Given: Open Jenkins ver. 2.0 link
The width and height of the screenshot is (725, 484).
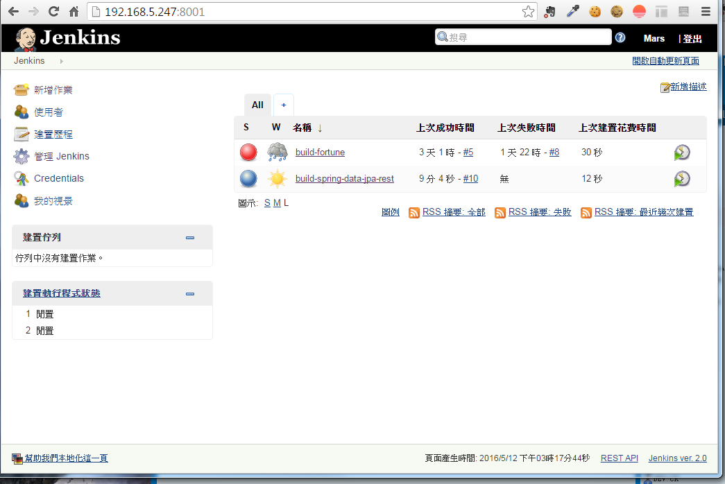Looking at the screenshot, I should tap(677, 458).
